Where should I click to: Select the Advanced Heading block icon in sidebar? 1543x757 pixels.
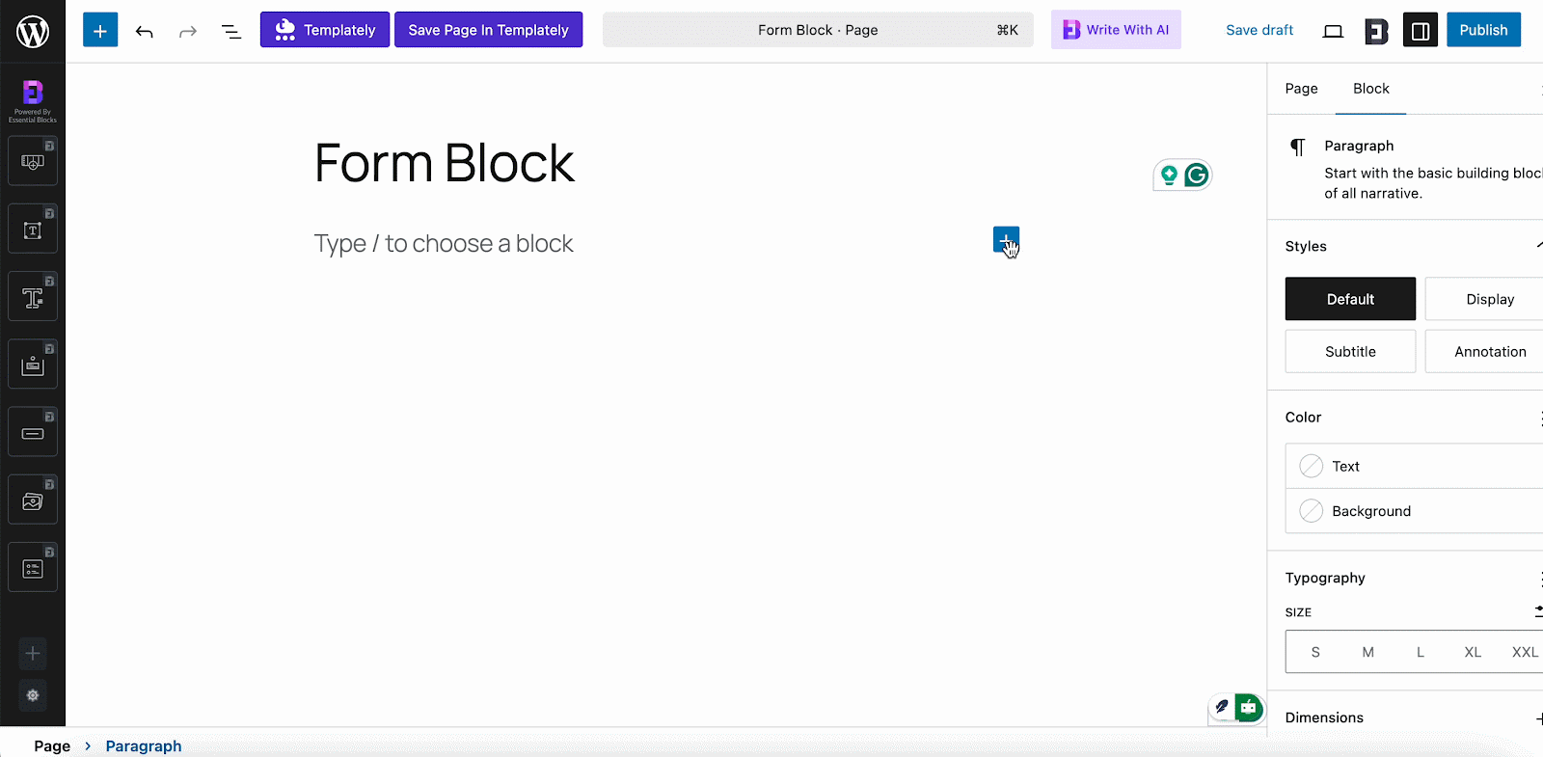pyautogui.click(x=33, y=296)
